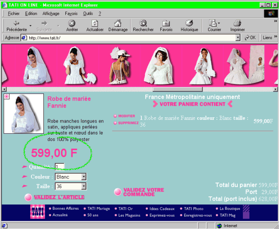Select the bride with short curly hair in banner
Screen dimensions: 279x229
click(x=159, y=65)
